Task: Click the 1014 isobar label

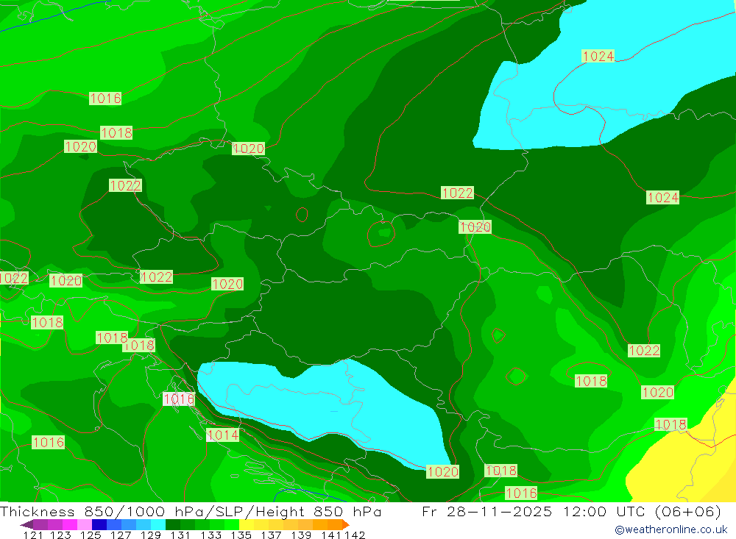Action: point(223,435)
